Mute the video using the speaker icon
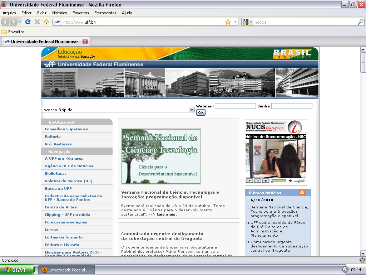Image resolution: width=366 pixels, height=275 pixels. tap(291, 181)
